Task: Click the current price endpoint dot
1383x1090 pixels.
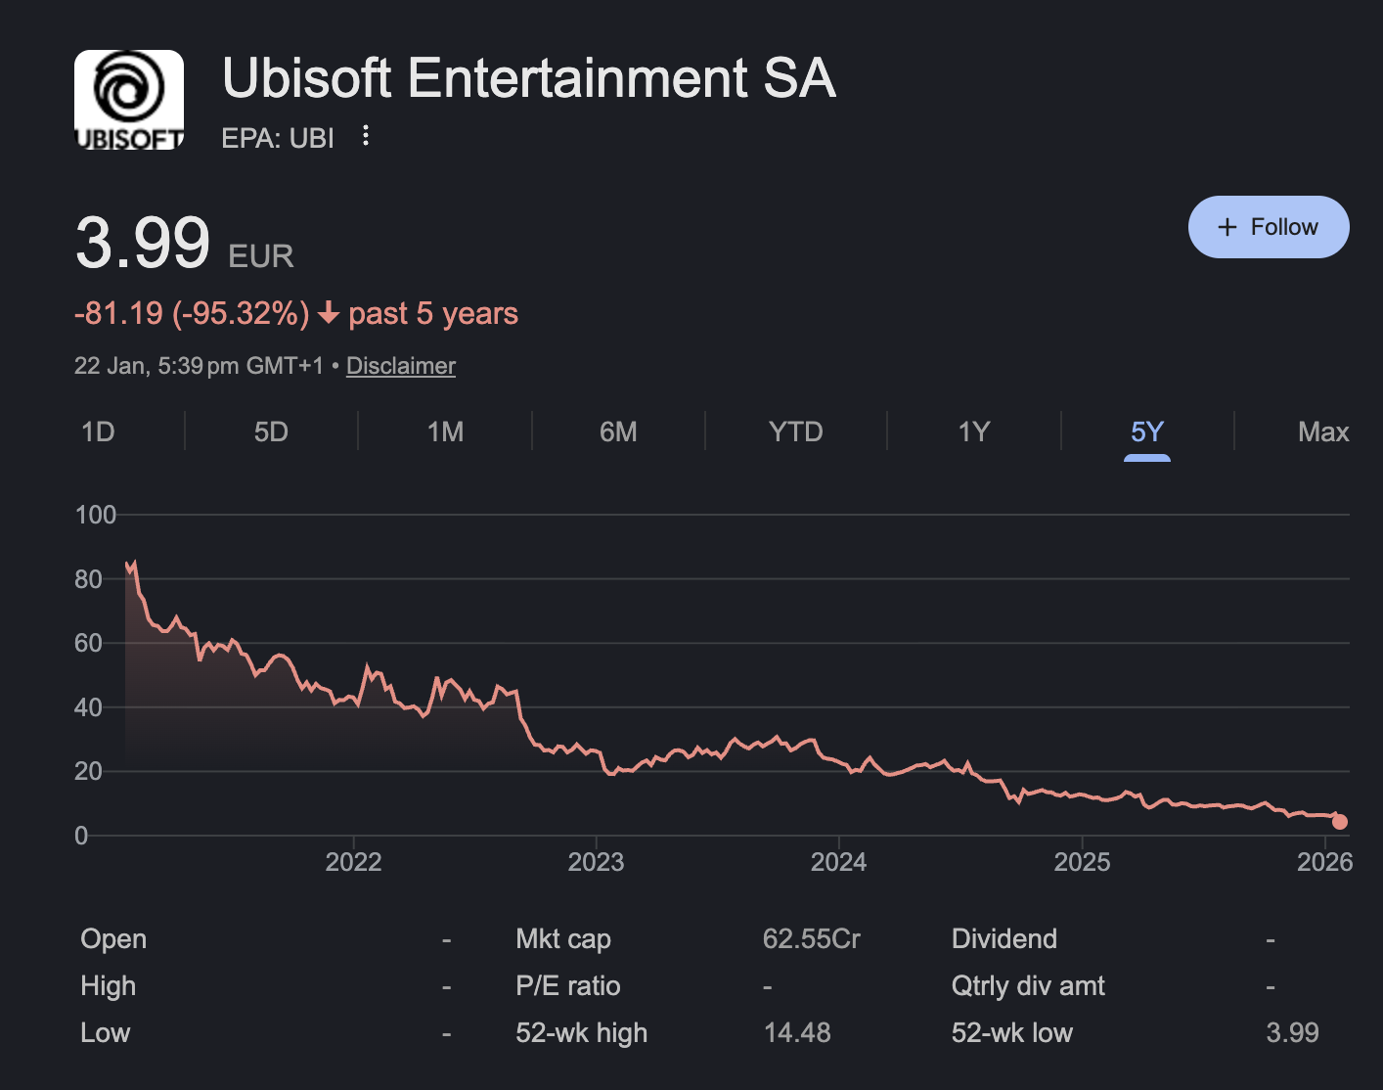Action: 1340,822
